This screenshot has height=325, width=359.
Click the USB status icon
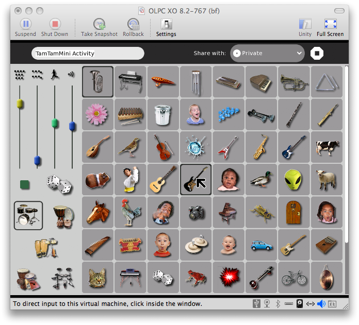tap(256, 304)
